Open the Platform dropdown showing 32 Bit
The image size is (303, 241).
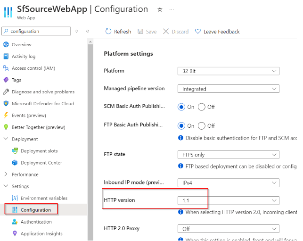click(229, 71)
